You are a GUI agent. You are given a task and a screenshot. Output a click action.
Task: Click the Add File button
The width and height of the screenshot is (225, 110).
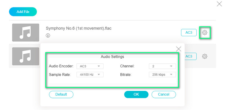click(23, 12)
